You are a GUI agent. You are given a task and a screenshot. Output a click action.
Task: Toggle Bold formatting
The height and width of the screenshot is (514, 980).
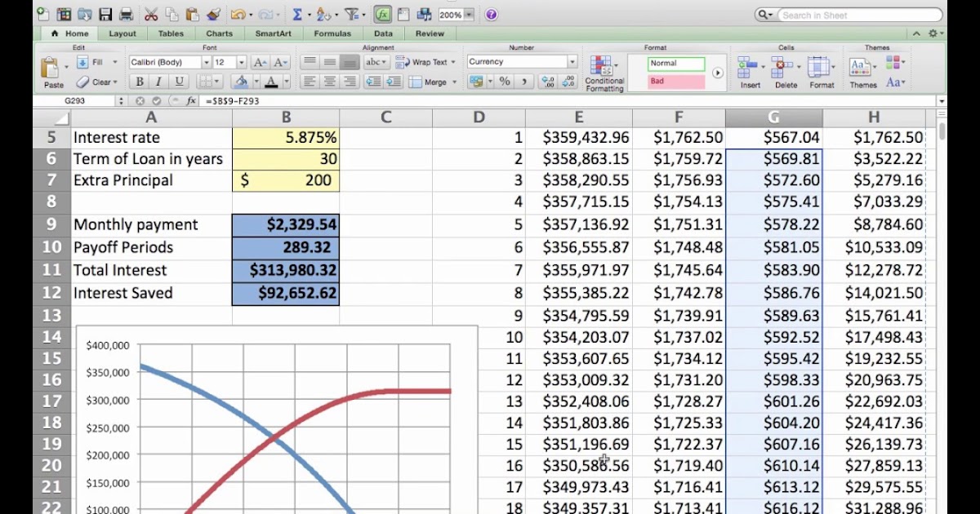click(x=140, y=82)
